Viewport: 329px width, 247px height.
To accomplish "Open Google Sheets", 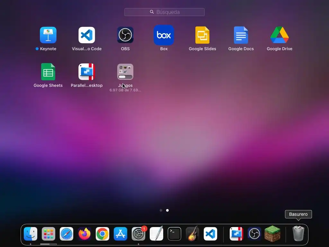I will tap(48, 72).
